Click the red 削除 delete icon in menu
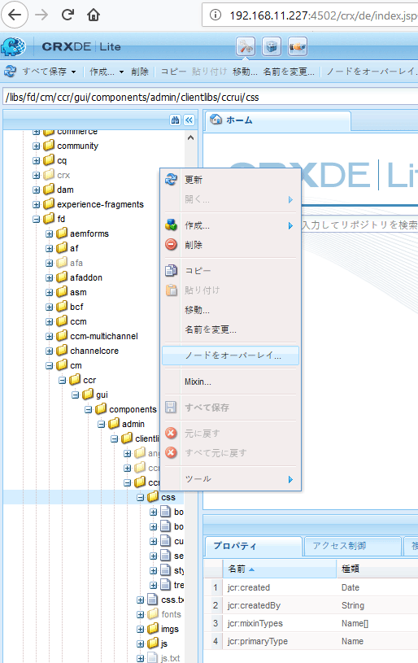This screenshot has height=663, width=418. point(171,244)
